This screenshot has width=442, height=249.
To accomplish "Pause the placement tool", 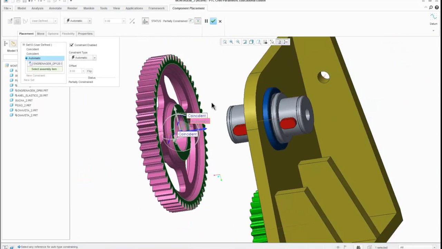I will coord(206,21).
